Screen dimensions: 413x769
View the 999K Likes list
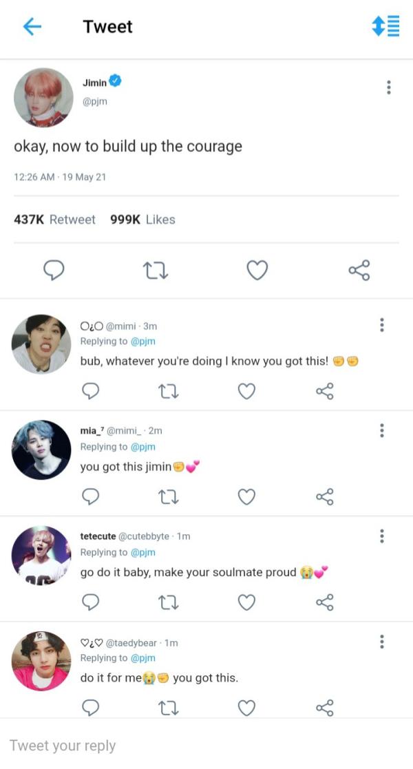pos(142,220)
